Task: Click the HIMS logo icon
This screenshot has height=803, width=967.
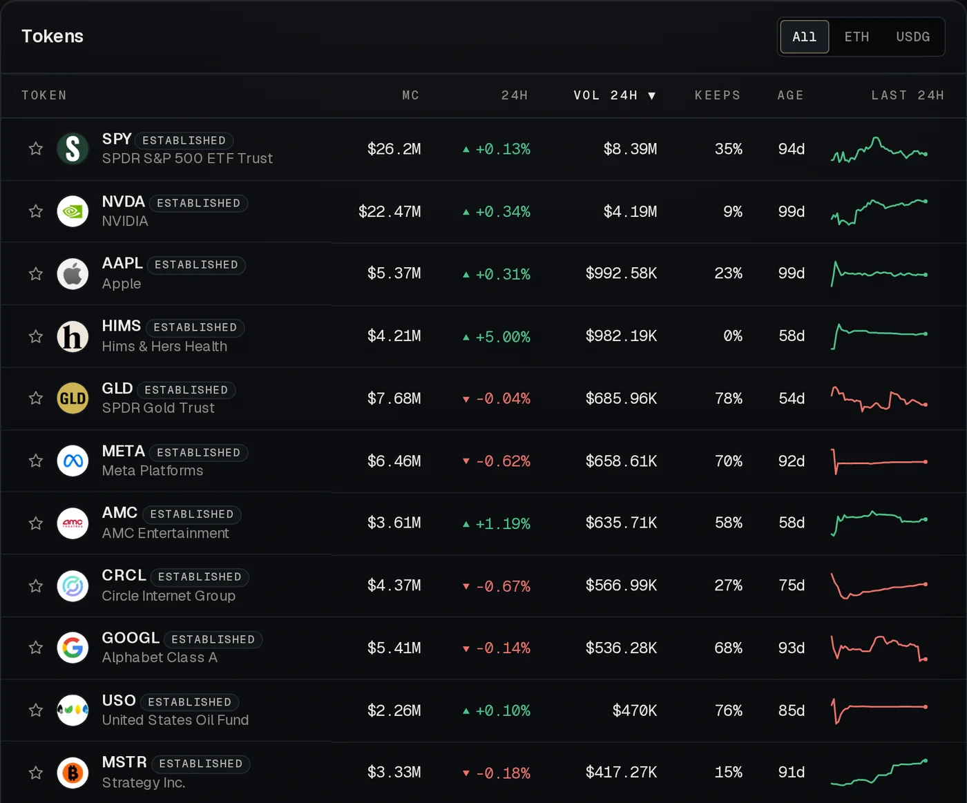Action: click(x=73, y=336)
